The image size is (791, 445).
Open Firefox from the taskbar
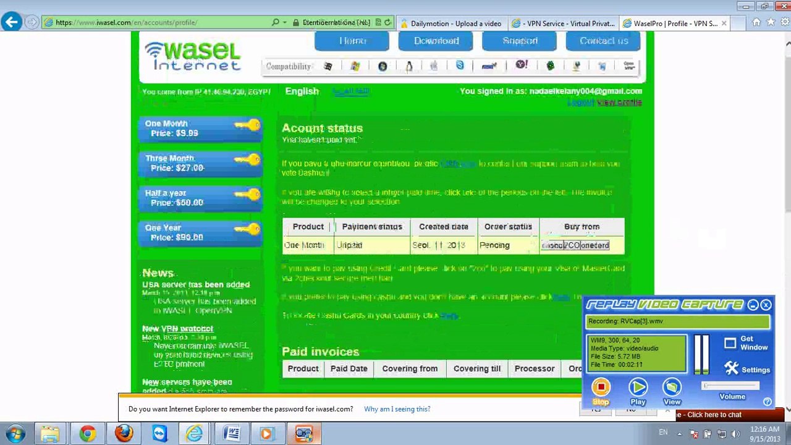tap(124, 433)
